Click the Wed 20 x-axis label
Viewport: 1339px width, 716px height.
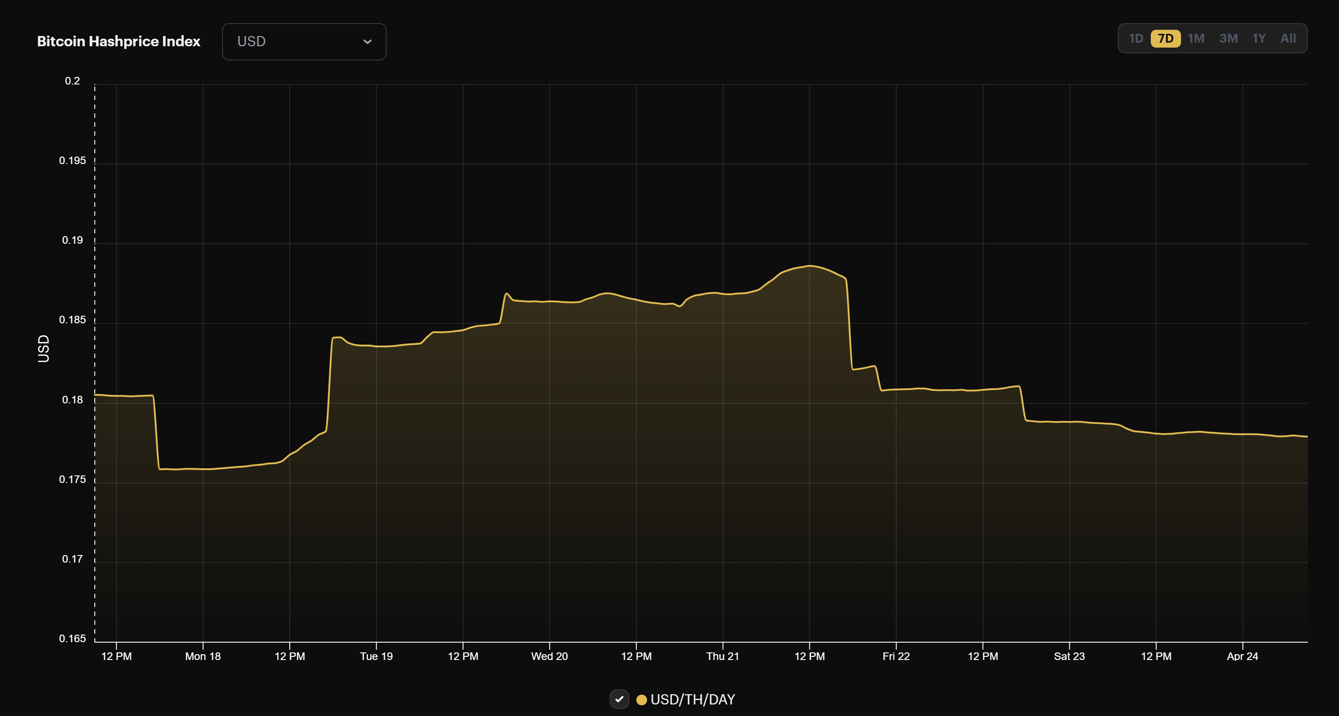(550, 656)
